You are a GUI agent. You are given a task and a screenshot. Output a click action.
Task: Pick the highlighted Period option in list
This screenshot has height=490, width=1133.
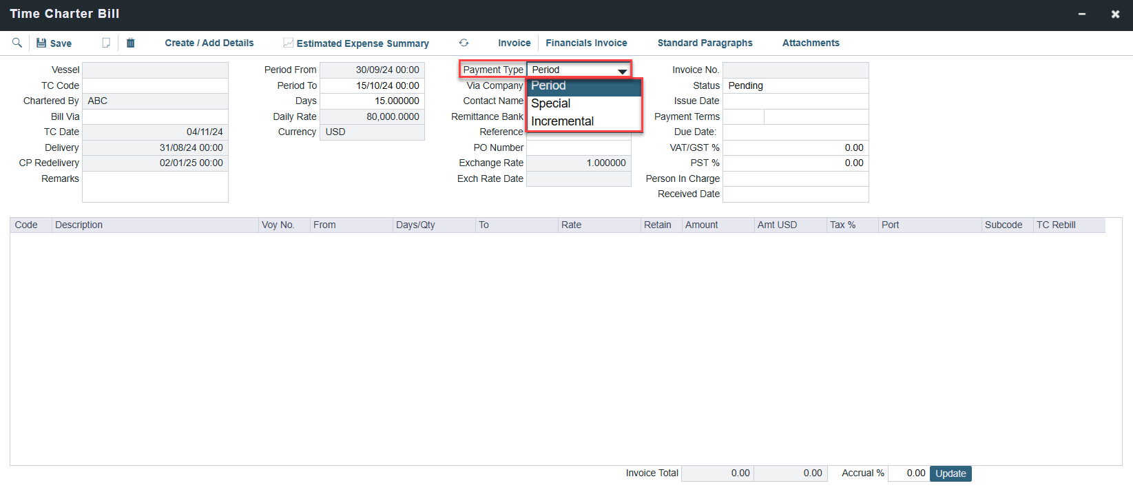(549, 85)
